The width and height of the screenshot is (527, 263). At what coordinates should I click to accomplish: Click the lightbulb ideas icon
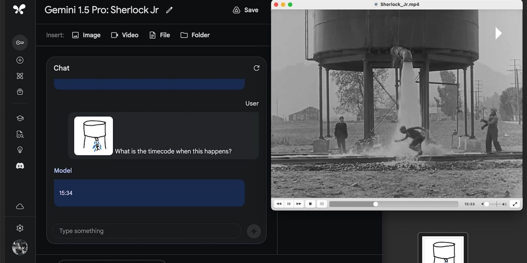(20, 150)
